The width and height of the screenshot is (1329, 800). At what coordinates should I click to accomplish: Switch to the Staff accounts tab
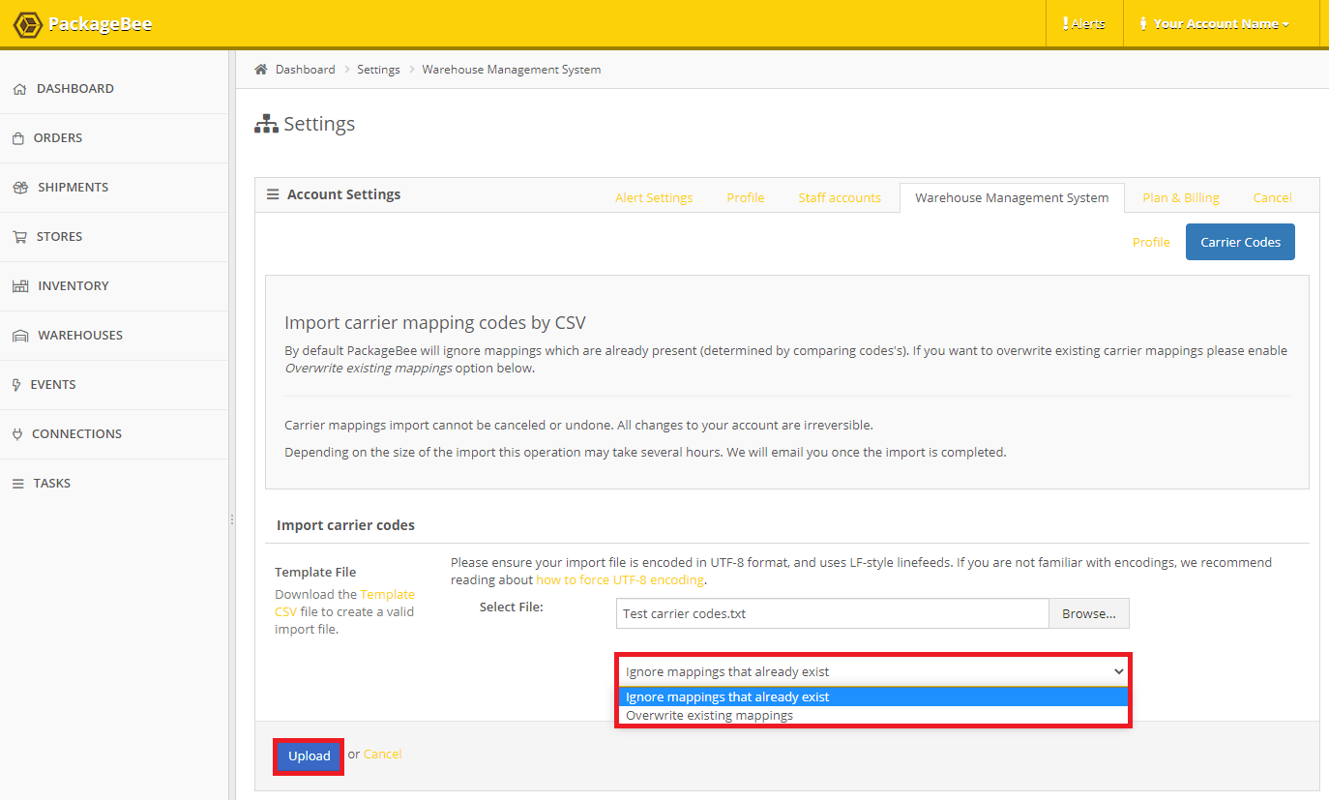coord(839,197)
